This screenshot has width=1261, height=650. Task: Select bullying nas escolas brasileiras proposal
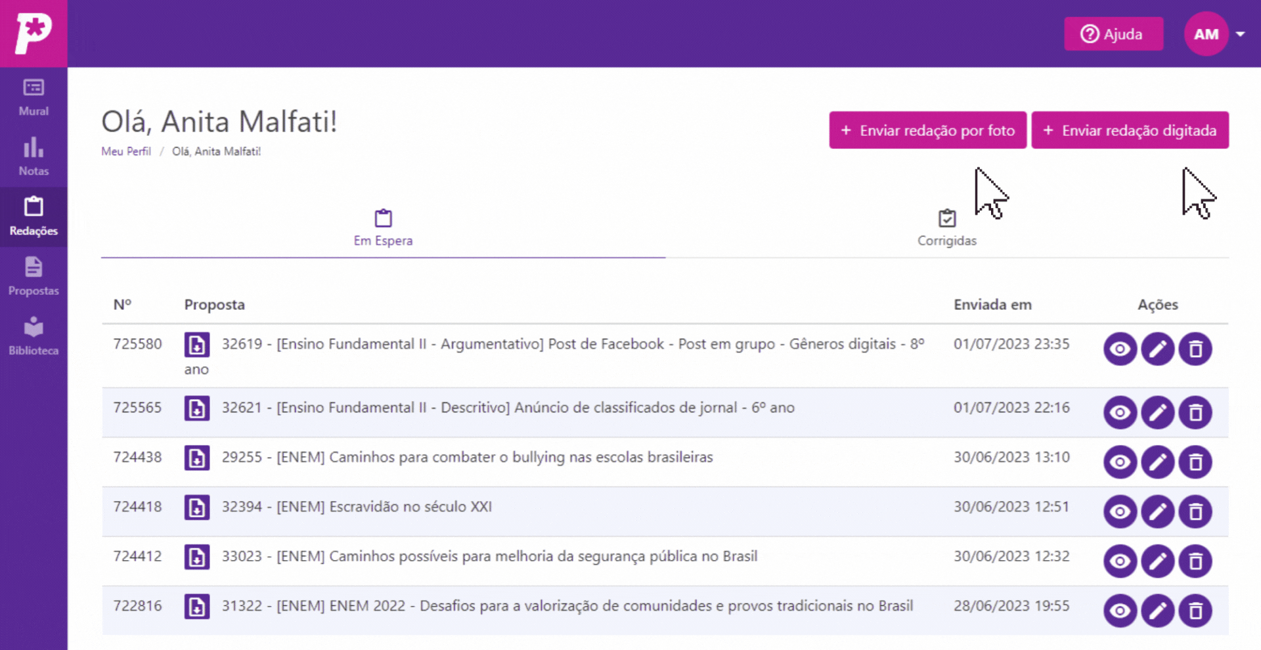click(468, 457)
